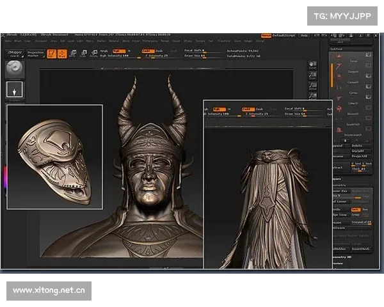Click the Lower Res button
This screenshot has height=307, width=384.
(x=341, y=191)
